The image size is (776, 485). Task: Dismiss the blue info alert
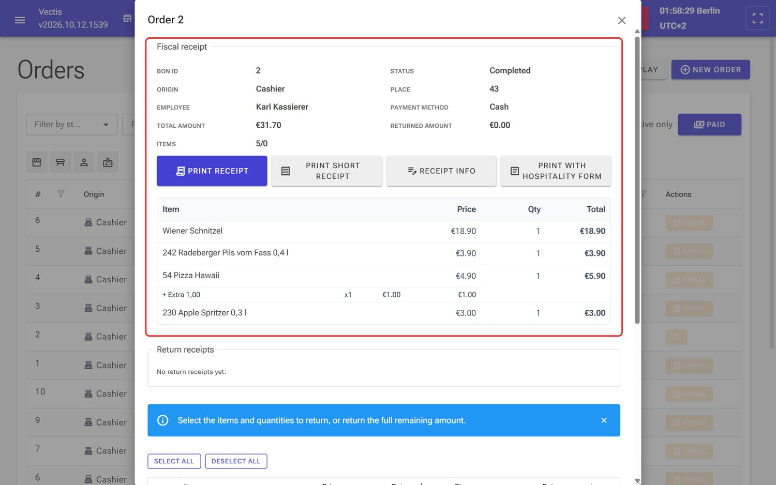(604, 420)
